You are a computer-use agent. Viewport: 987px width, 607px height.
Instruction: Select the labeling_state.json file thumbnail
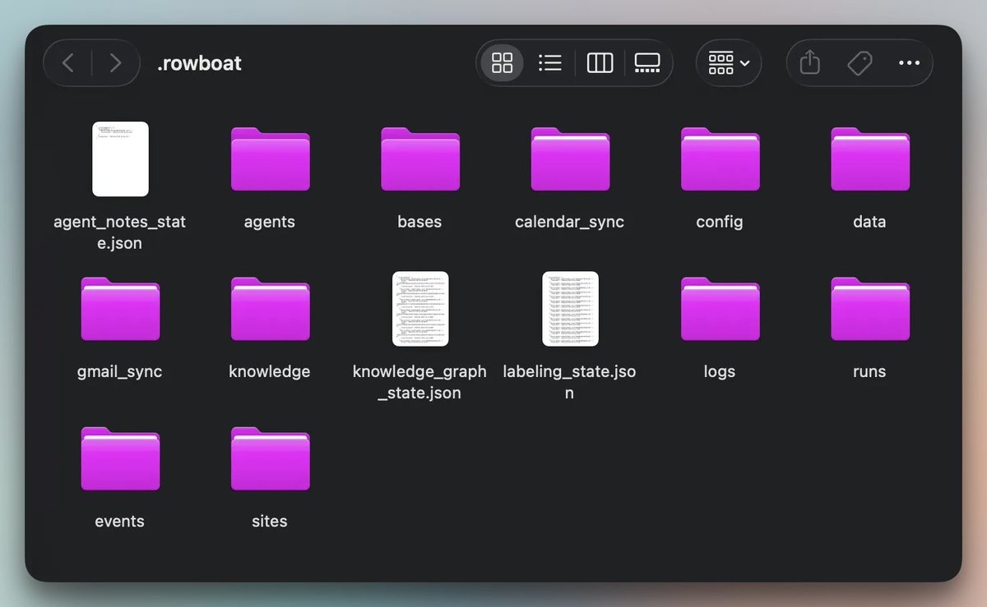coord(570,309)
